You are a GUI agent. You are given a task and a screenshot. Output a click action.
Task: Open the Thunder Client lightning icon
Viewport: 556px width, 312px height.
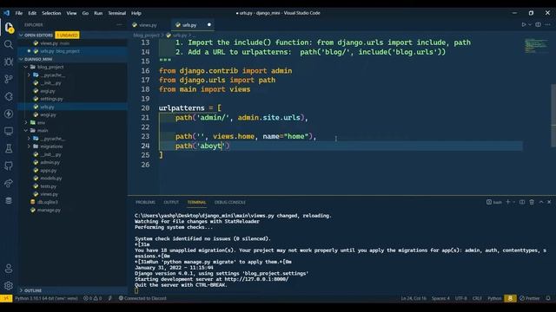pyautogui.click(x=9, y=114)
